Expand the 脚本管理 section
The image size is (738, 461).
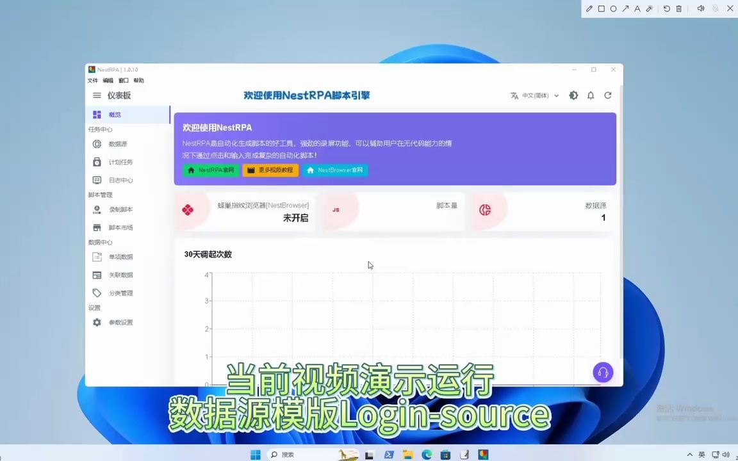[100, 195]
